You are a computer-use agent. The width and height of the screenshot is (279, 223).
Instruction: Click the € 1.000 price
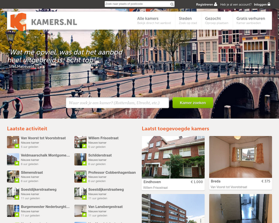click(x=197, y=182)
